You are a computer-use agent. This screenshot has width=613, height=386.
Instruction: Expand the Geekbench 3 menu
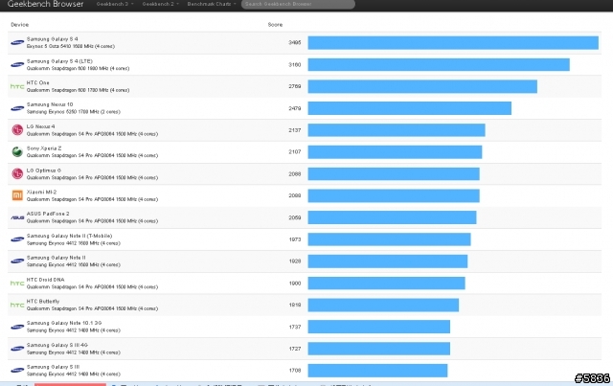(x=115, y=4)
